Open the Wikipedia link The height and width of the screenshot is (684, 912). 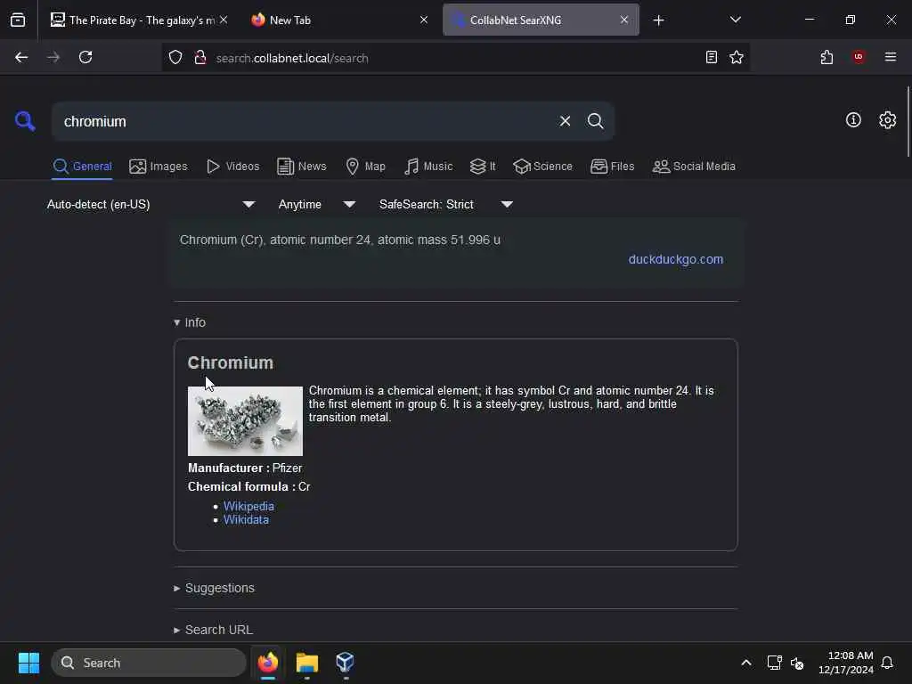point(248,506)
